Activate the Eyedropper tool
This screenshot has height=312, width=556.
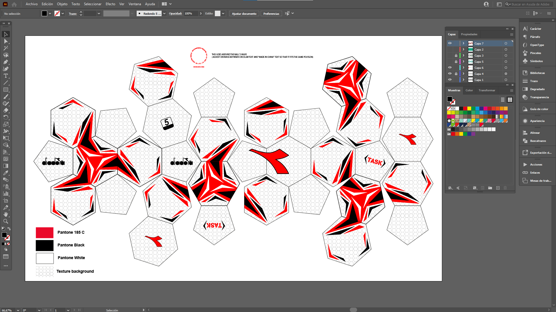[6, 173]
